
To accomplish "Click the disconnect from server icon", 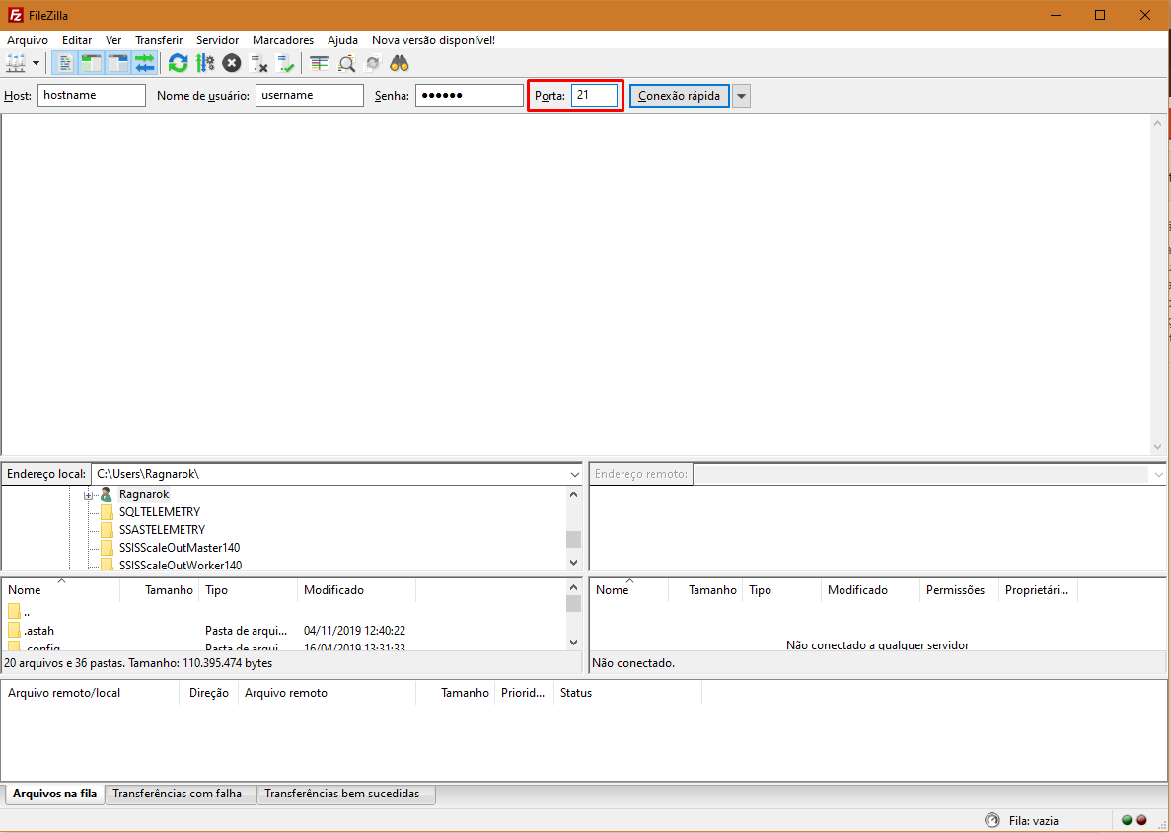I will (x=259, y=63).
